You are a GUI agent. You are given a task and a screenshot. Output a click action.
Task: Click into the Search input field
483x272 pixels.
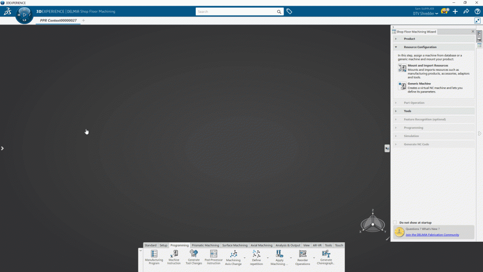236,11
